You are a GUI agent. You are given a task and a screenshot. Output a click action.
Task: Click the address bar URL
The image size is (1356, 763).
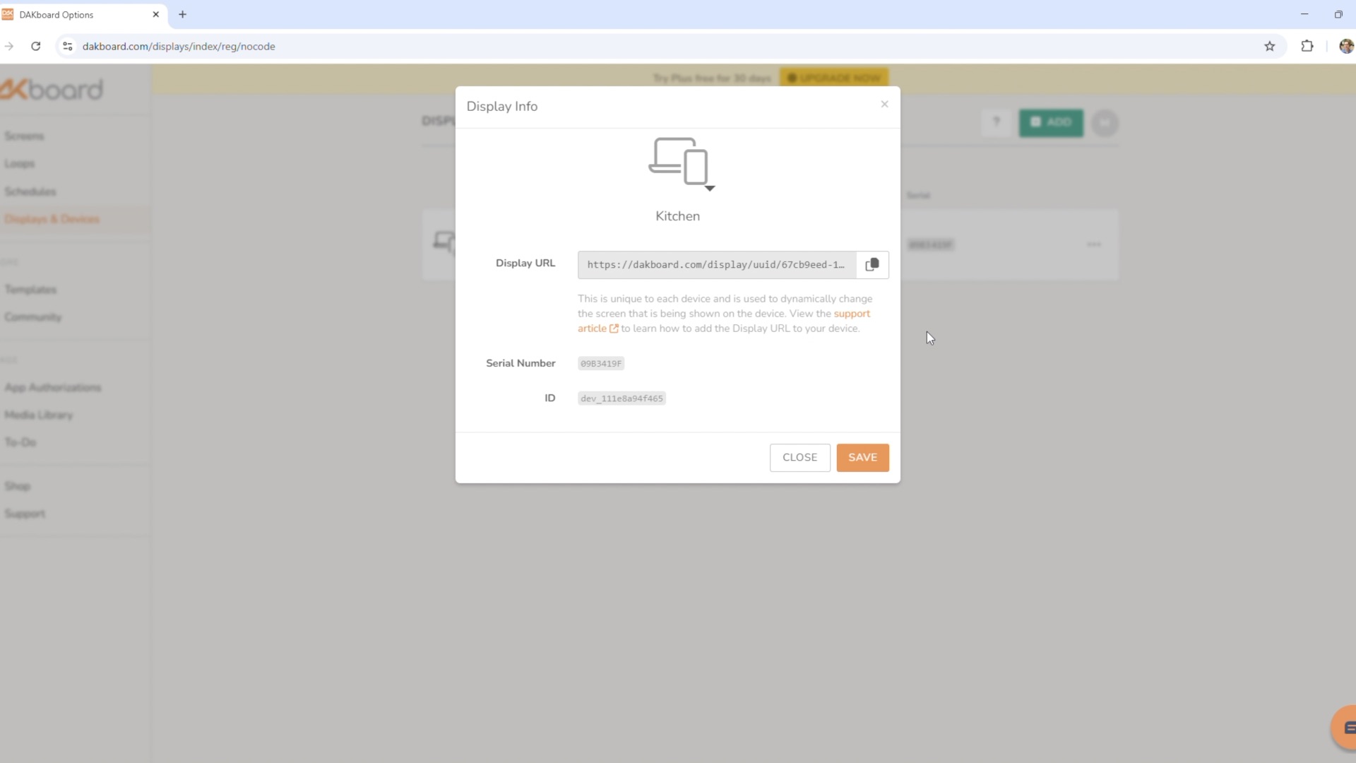(179, 47)
